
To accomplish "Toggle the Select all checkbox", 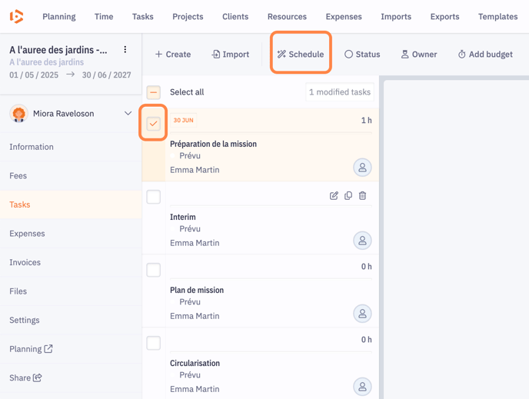I will [154, 92].
